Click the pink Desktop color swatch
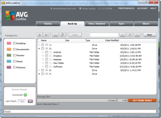The width and height of the screenshot is (161, 118). click(9, 43)
